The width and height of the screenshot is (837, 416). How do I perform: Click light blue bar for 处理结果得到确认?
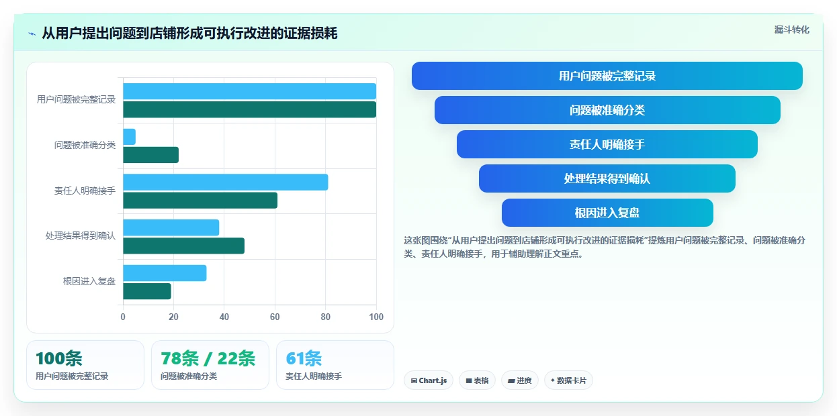[x=171, y=227]
